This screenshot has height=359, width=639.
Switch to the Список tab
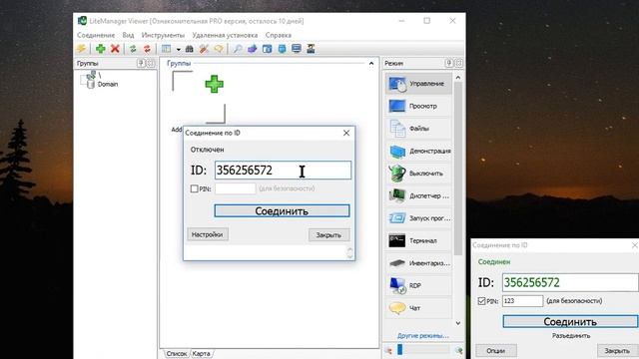pos(177,354)
